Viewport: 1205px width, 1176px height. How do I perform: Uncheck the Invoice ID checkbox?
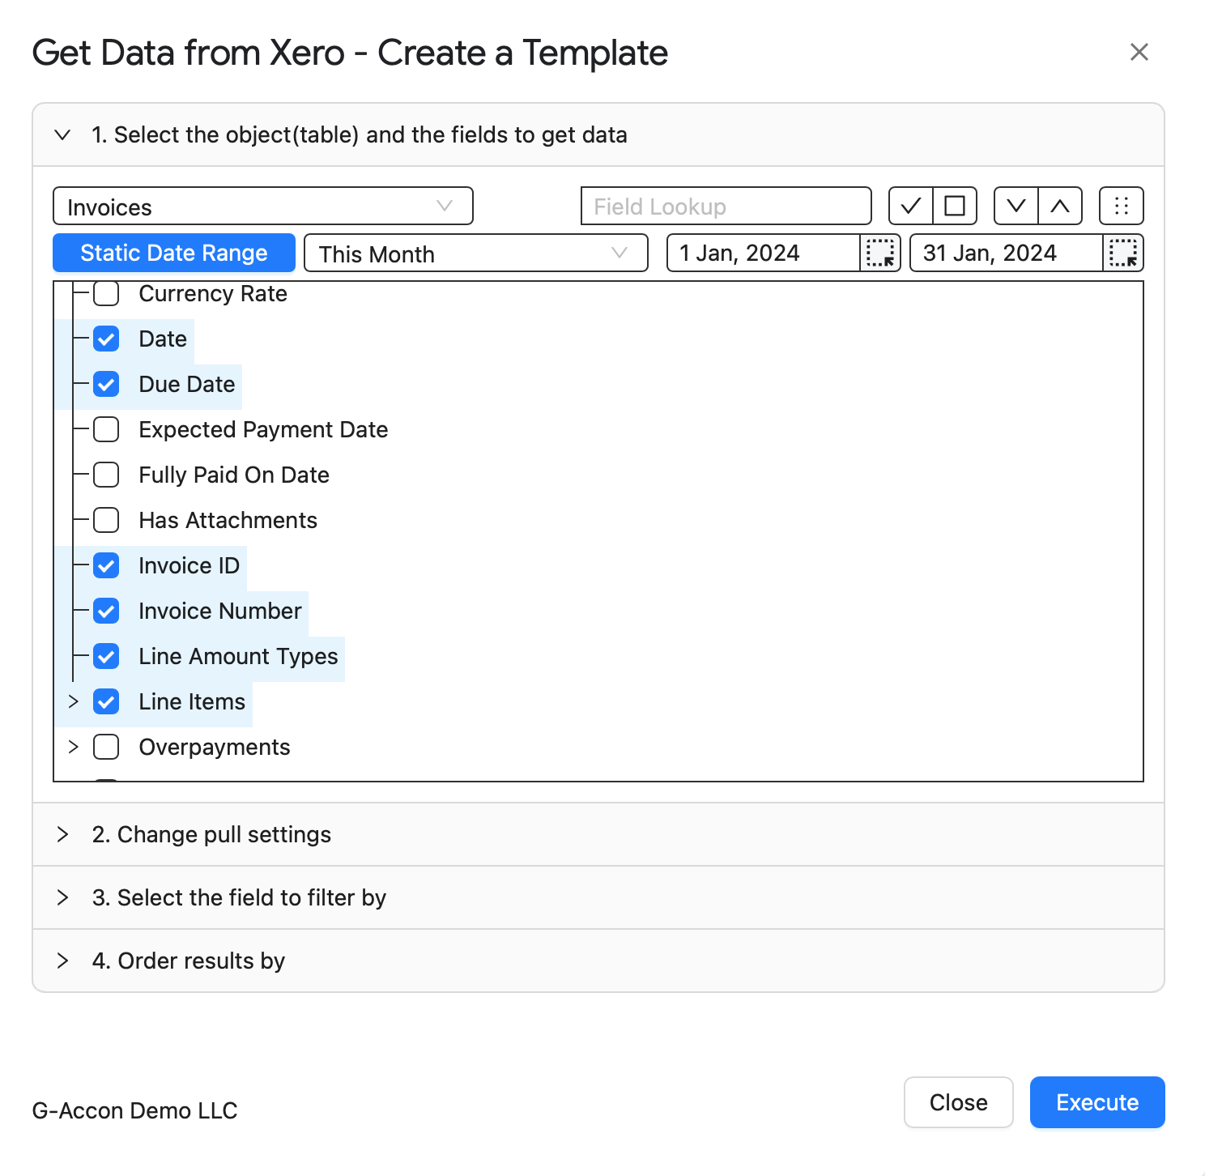point(106,565)
